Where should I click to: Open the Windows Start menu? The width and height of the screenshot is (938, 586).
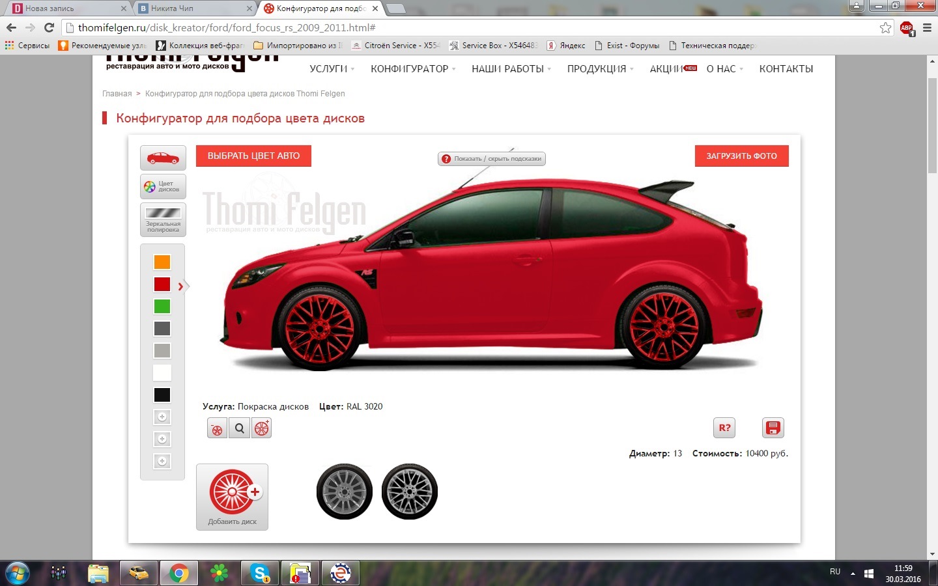[17, 573]
